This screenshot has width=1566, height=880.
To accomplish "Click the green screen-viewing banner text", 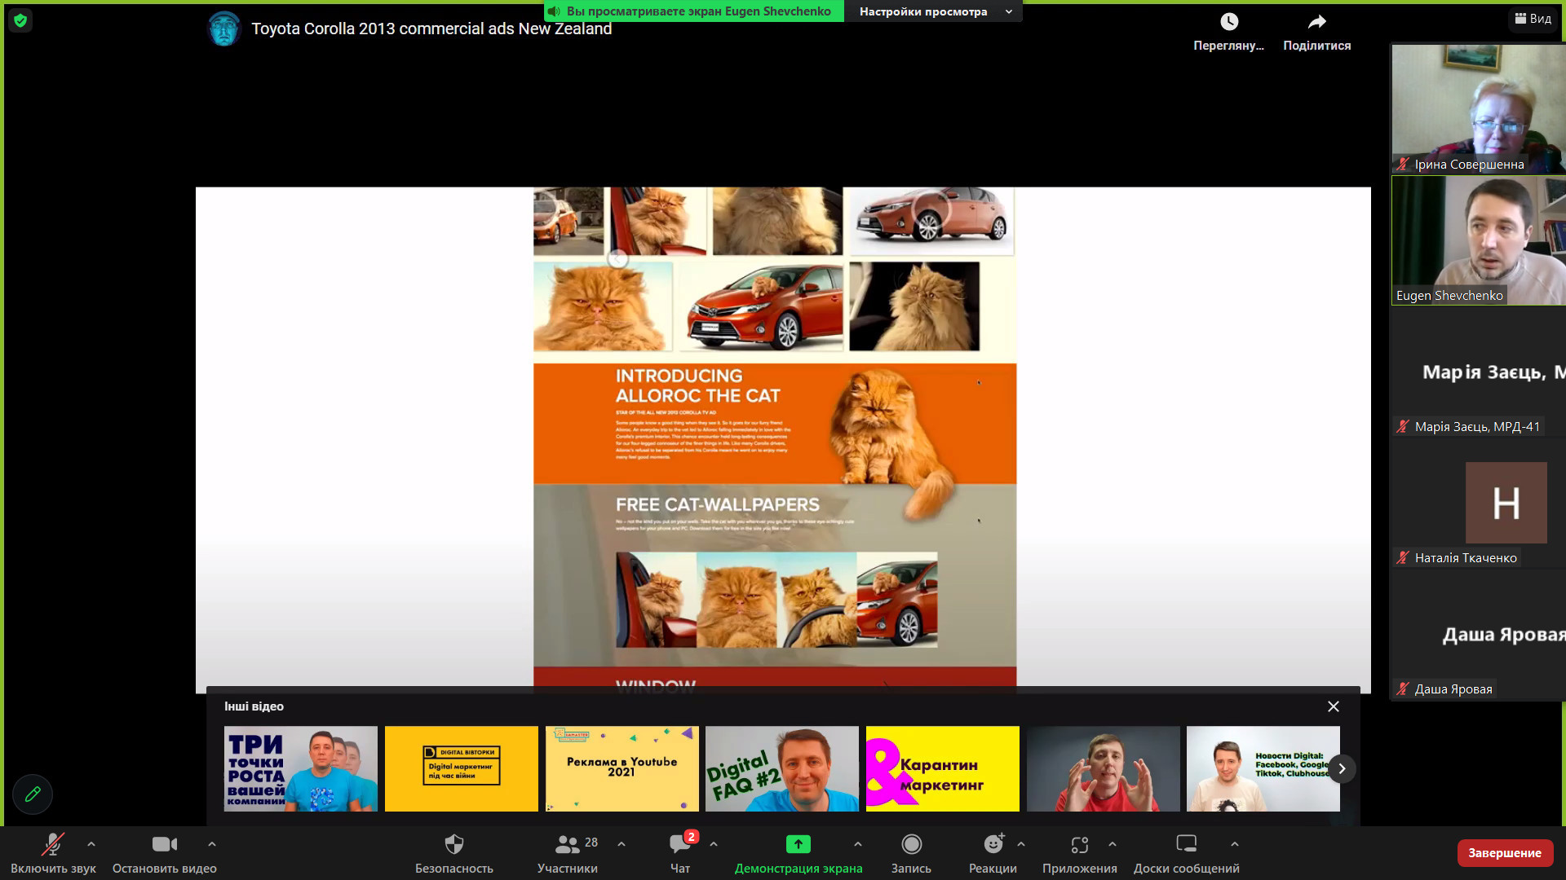I will pos(698,11).
